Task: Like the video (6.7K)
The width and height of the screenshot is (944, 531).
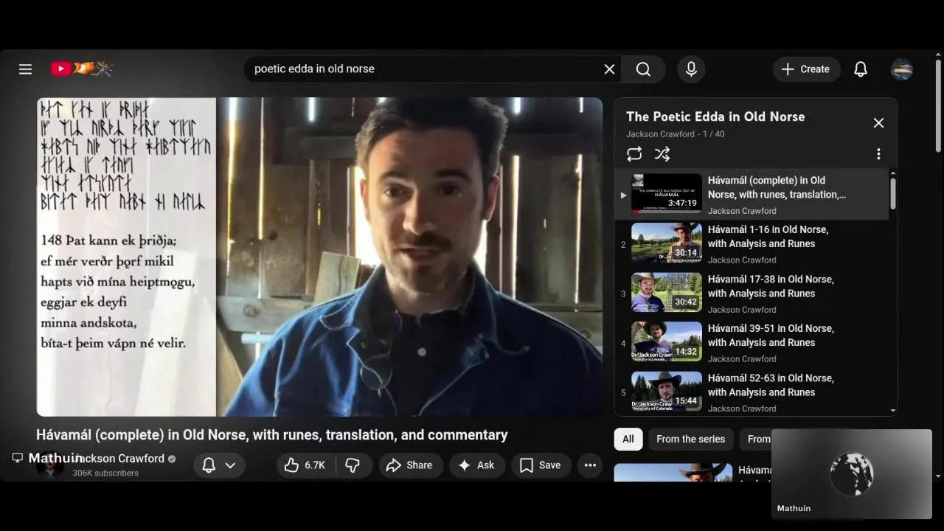Action: pyautogui.click(x=305, y=465)
